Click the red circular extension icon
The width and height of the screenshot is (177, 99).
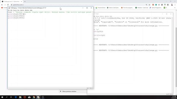pyautogui.click(x=153, y=5)
